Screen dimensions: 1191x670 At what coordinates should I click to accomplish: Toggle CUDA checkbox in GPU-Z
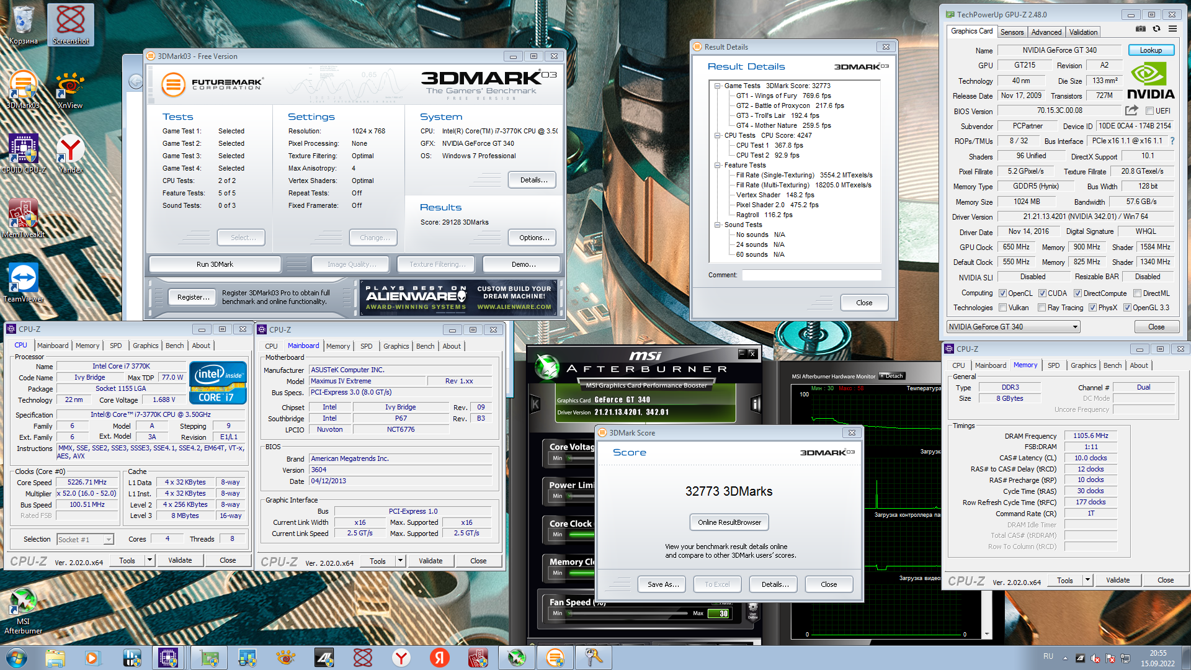pos(1042,293)
